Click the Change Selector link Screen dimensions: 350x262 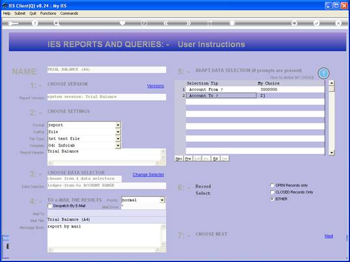pos(148,175)
